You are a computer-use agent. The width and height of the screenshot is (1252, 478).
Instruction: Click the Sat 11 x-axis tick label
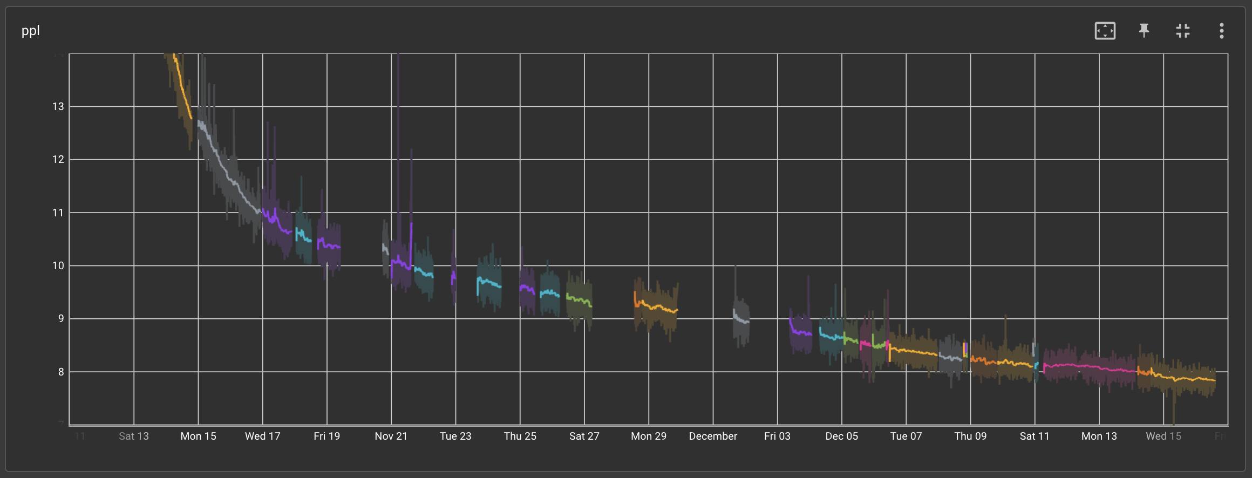tap(1034, 436)
